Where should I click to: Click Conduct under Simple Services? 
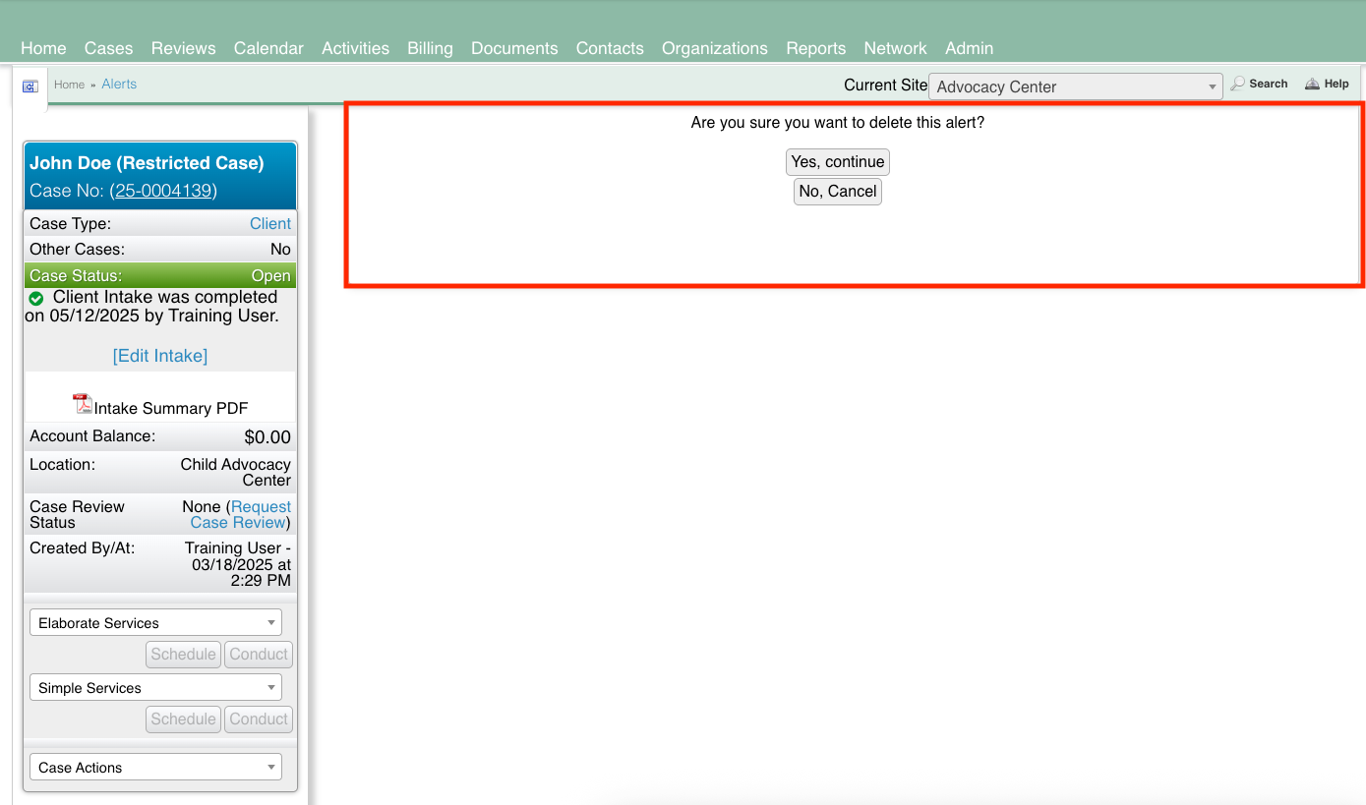tap(259, 719)
